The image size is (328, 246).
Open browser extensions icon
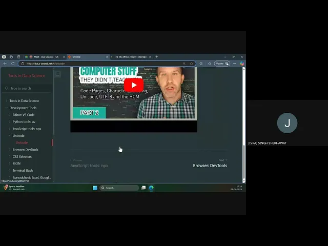click(201, 64)
